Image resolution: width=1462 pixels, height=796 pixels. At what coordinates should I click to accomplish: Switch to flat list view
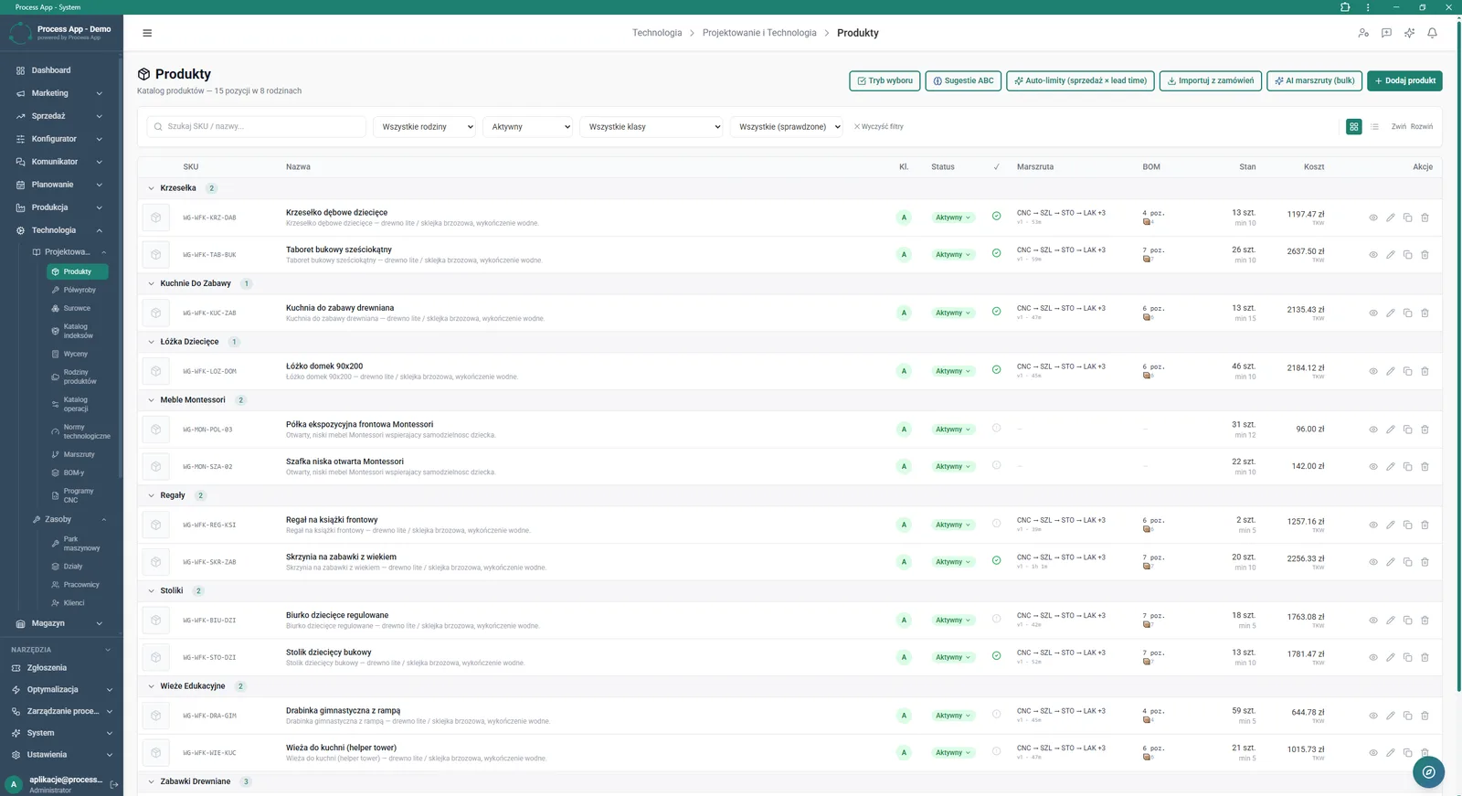point(1374,127)
